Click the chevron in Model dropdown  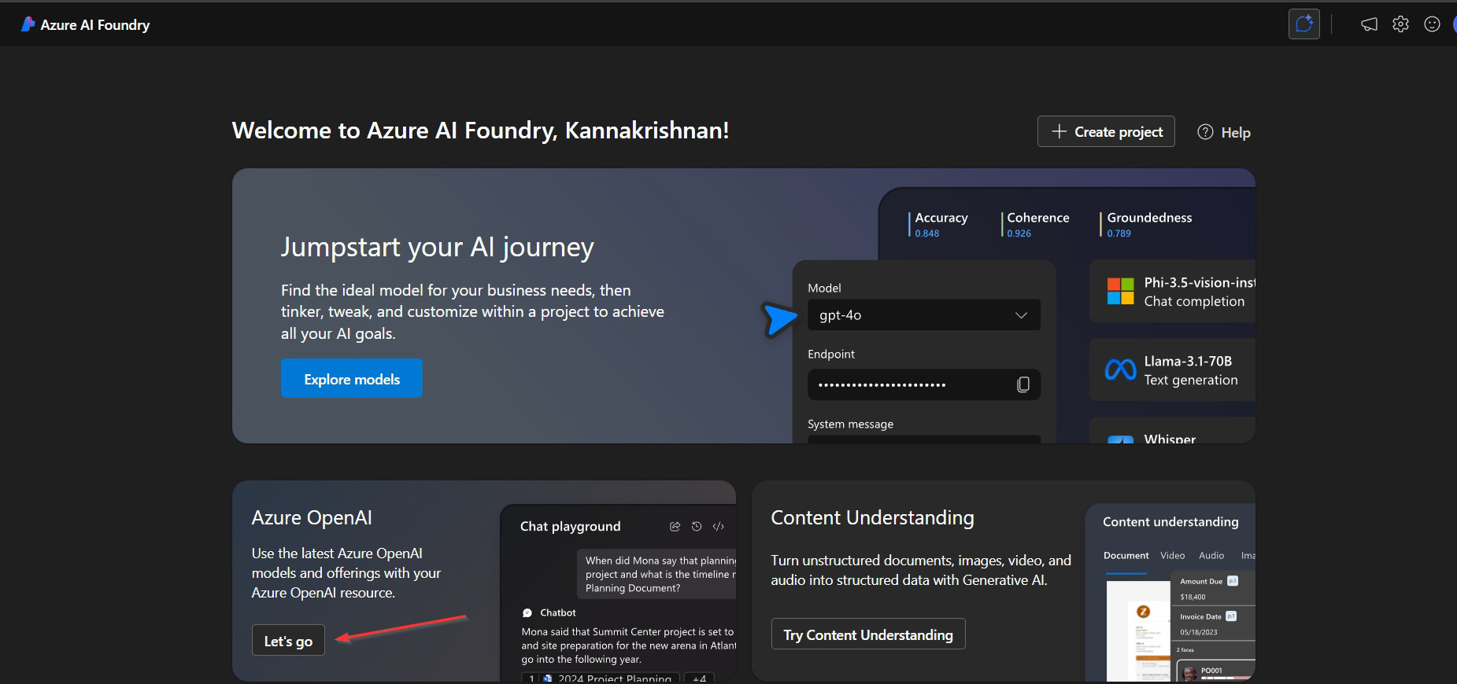coord(1021,315)
